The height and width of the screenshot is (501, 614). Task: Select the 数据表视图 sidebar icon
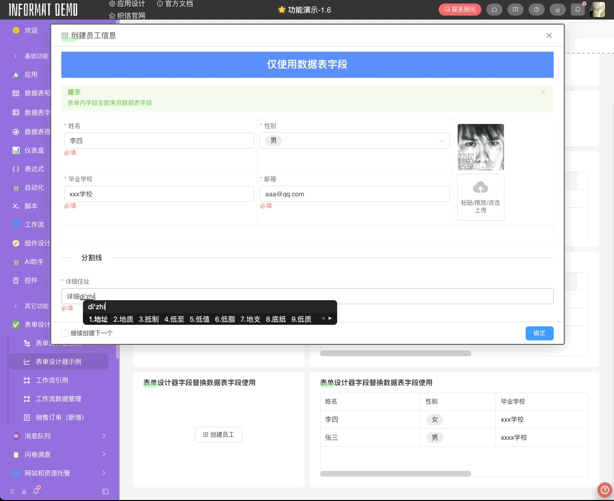point(16,132)
